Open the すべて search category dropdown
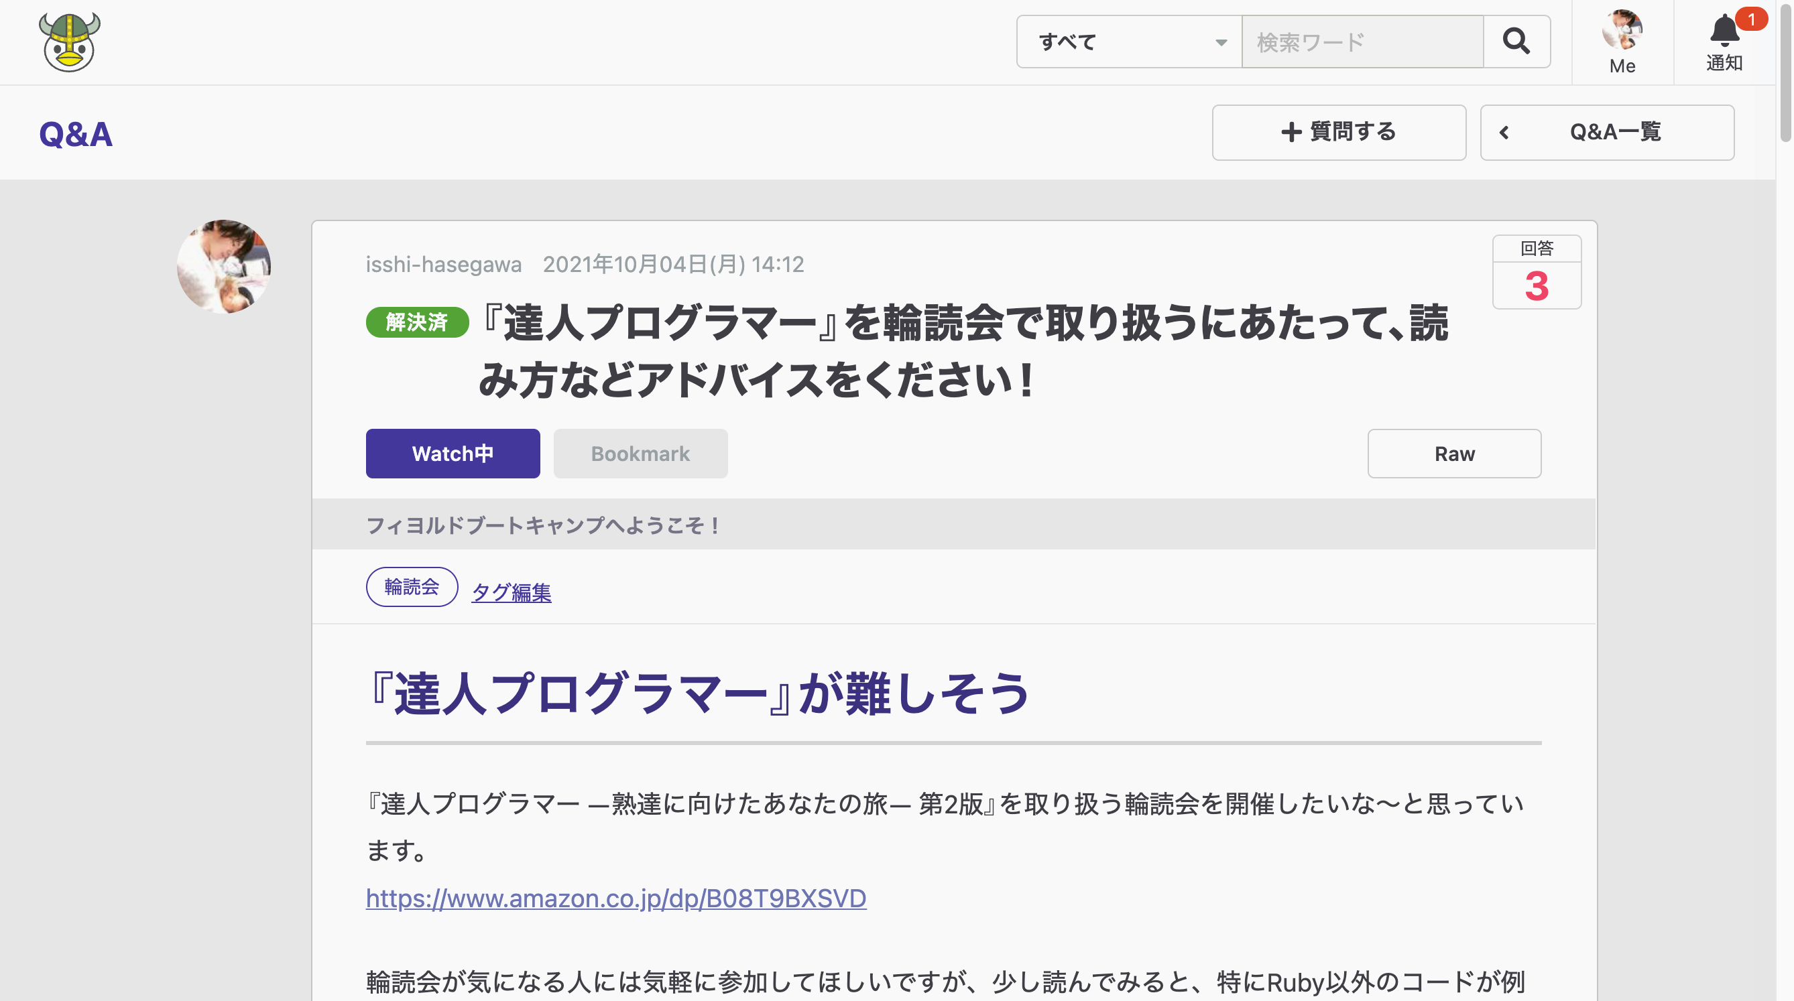 click(x=1129, y=42)
